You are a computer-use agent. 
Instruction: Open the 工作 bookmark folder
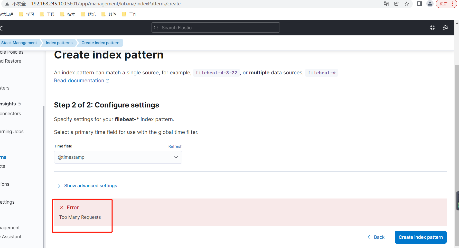coord(129,14)
